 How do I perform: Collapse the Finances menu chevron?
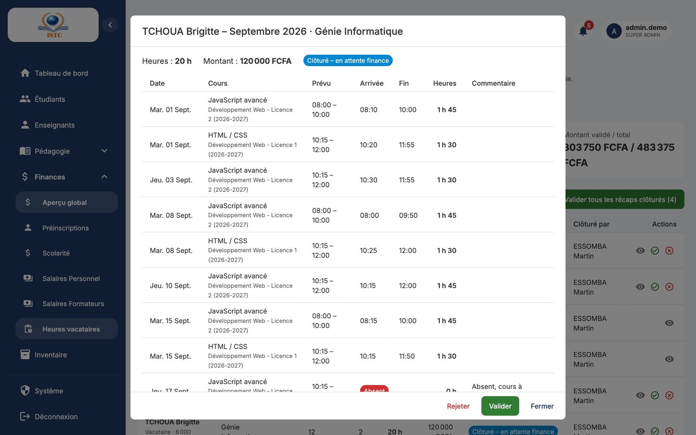pyautogui.click(x=104, y=177)
